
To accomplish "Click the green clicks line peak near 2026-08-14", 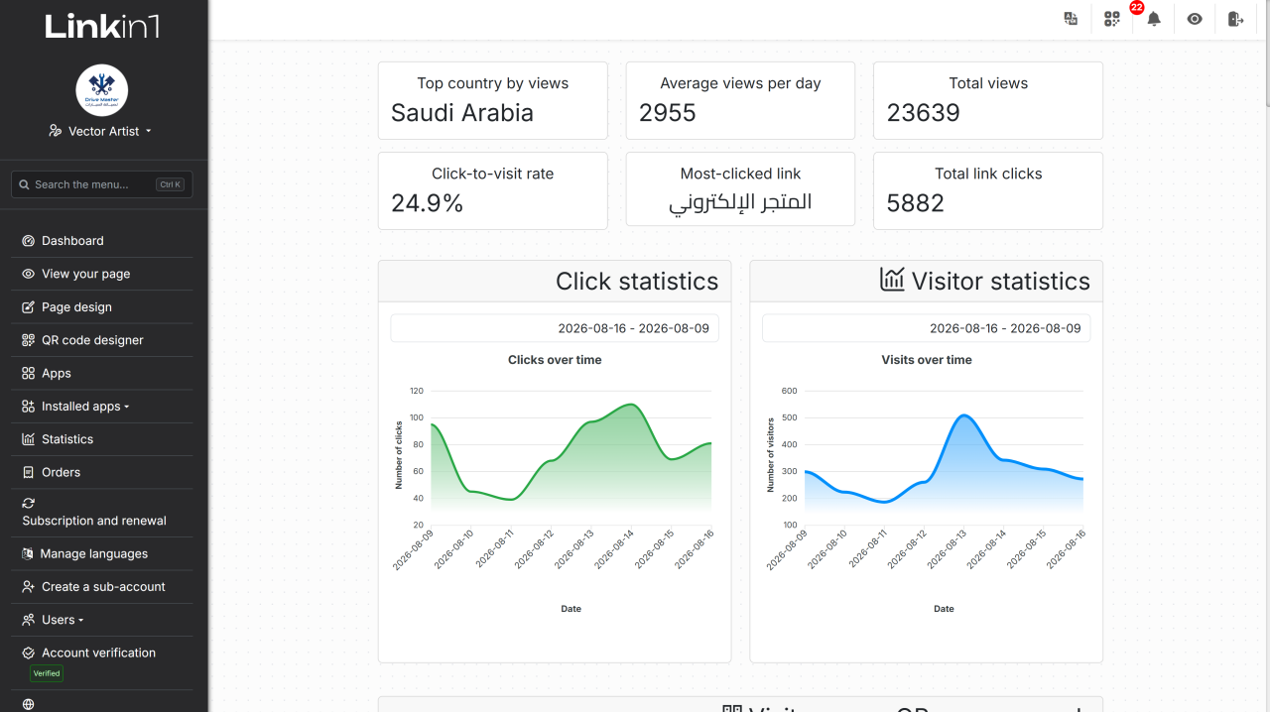I will point(631,405).
